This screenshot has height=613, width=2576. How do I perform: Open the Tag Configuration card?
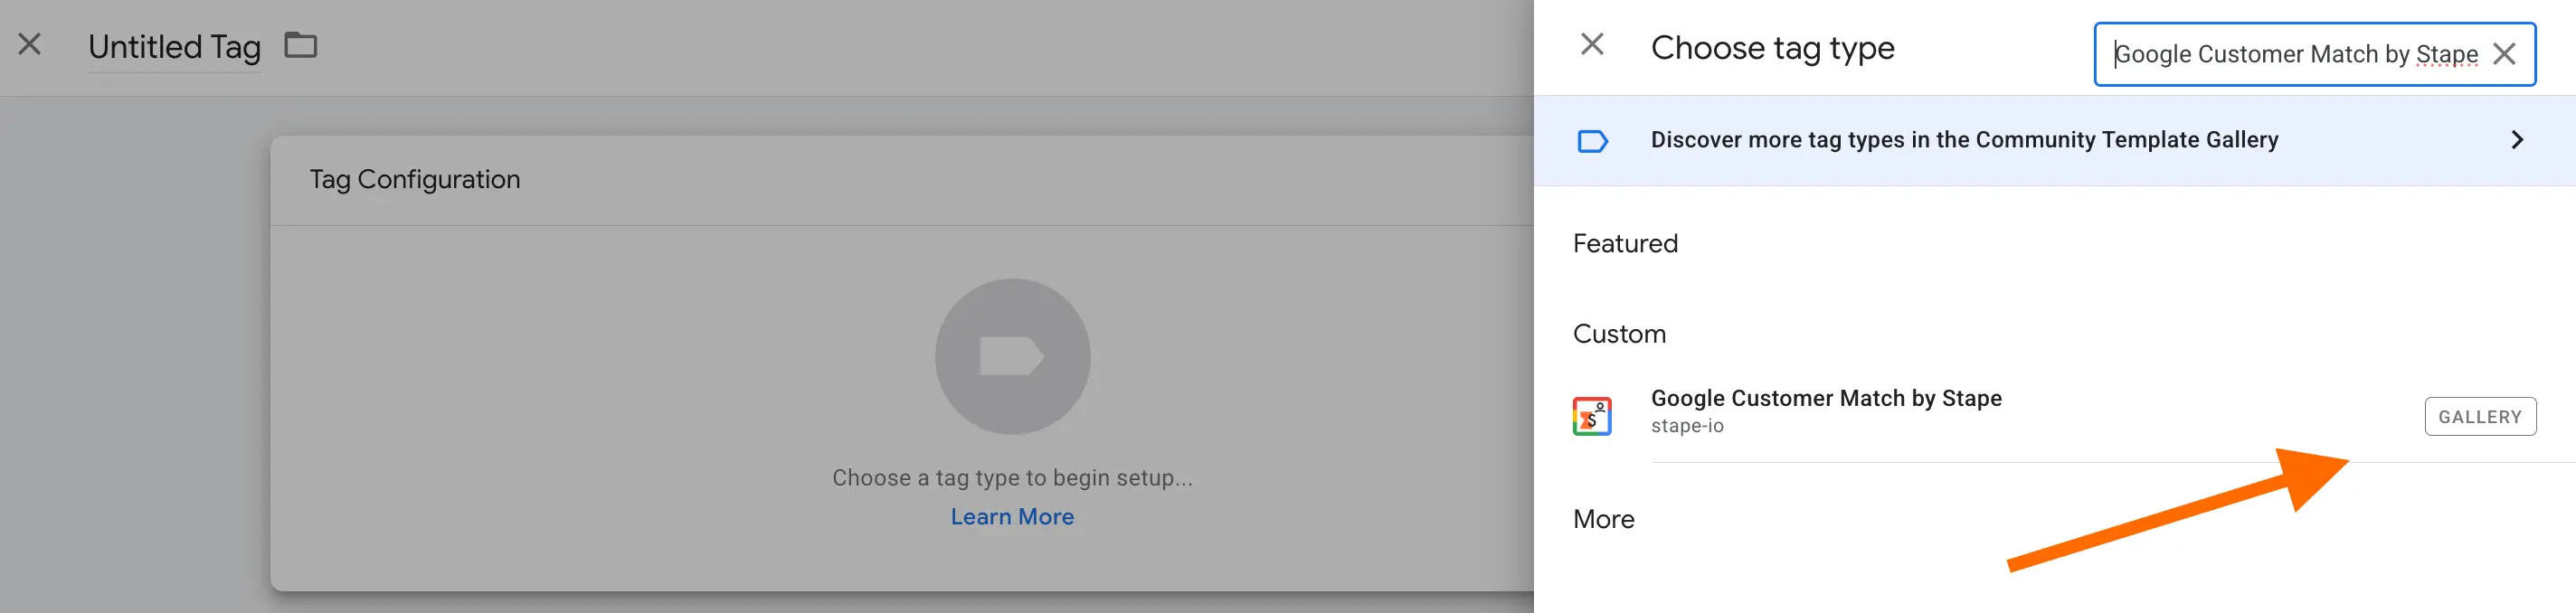pyautogui.click(x=414, y=179)
